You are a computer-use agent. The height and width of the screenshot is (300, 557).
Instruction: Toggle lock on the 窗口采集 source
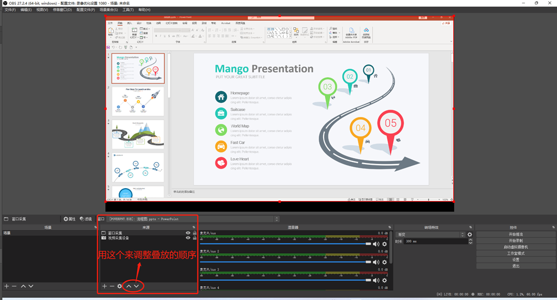(195, 233)
